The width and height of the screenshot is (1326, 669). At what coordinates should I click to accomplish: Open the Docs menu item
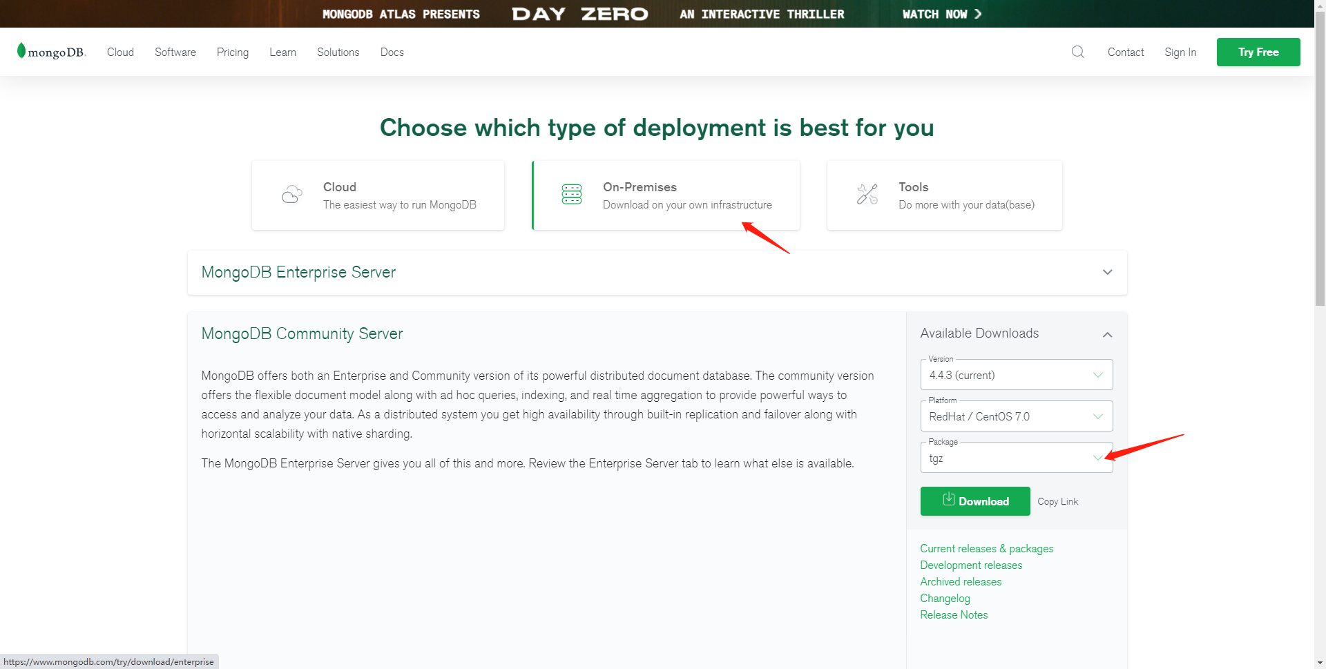[x=392, y=52]
